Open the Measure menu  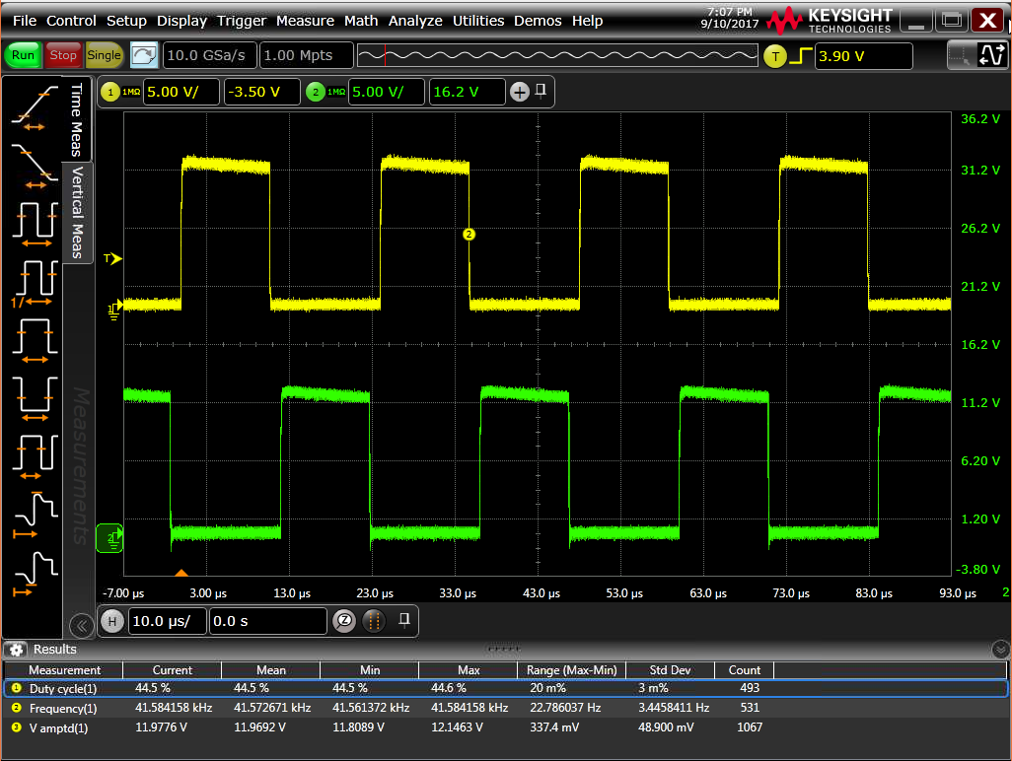click(x=306, y=21)
